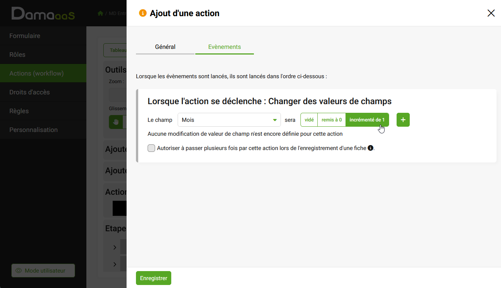Click the DamaaaS logo
The image size is (501, 288).
43,14
